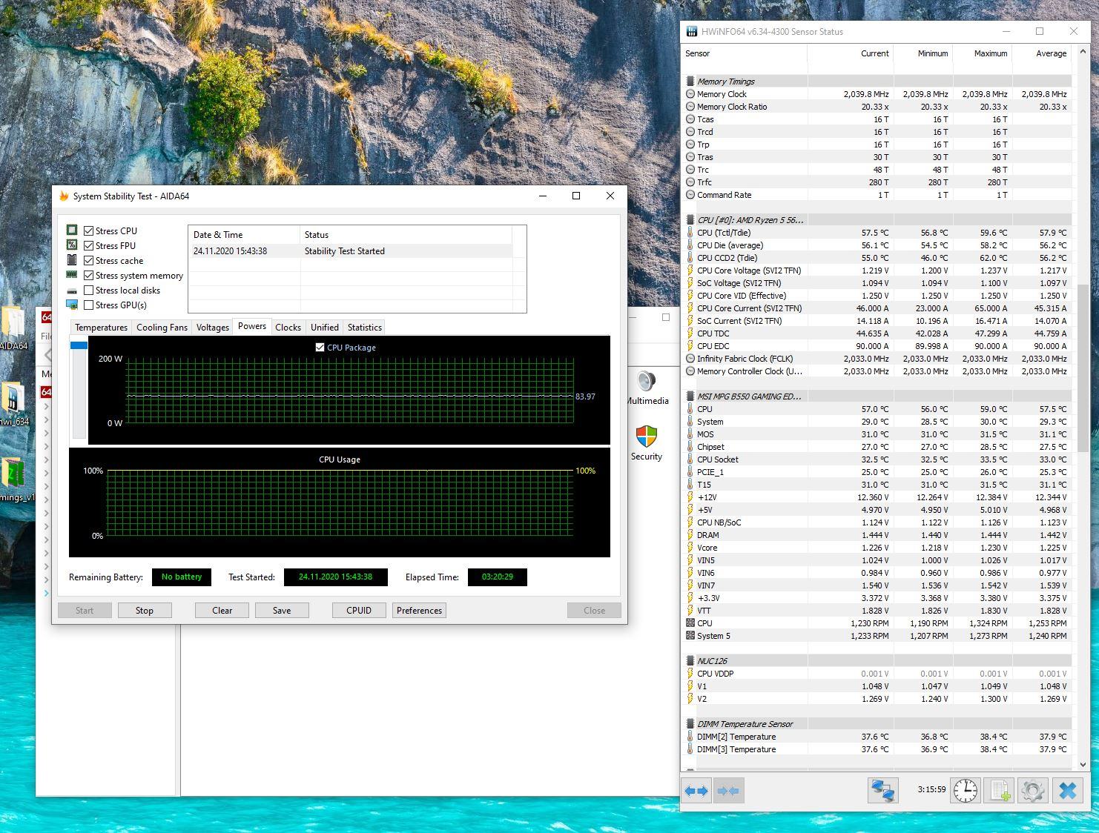Select the Stability Test: Started log row
The height and width of the screenshot is (833, 1099).
tap(350, 251)
